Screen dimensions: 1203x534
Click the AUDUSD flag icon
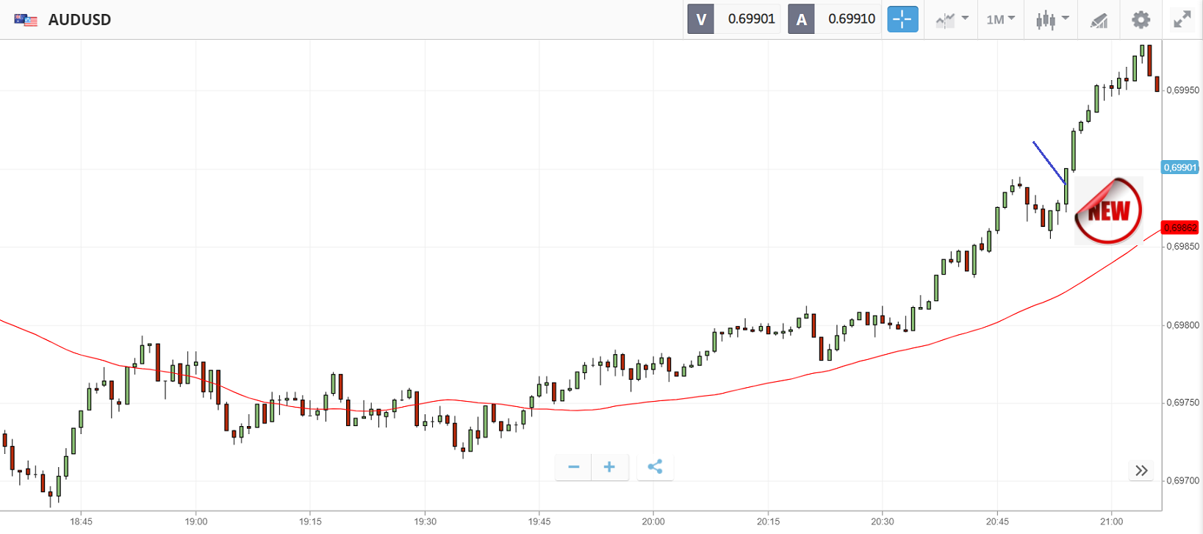pyautogui.click(x=26, y=20)
